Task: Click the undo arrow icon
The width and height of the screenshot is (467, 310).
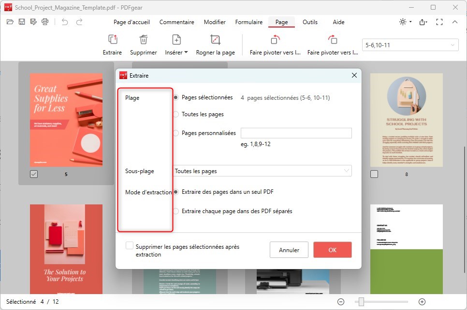Action: point(65,22)
